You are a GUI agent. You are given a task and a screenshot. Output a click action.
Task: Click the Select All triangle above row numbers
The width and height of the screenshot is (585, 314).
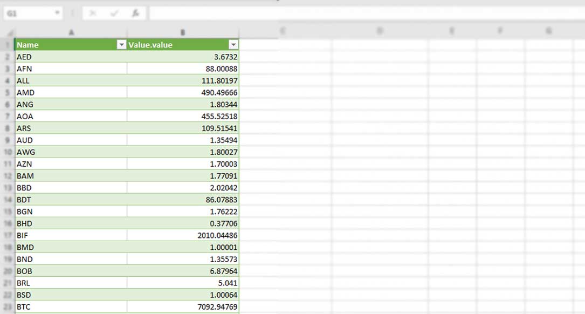click(10, 33)
